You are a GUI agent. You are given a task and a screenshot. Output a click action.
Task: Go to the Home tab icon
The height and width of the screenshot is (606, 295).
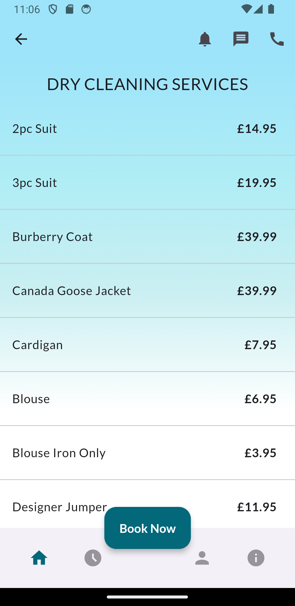tap(39, 558)
